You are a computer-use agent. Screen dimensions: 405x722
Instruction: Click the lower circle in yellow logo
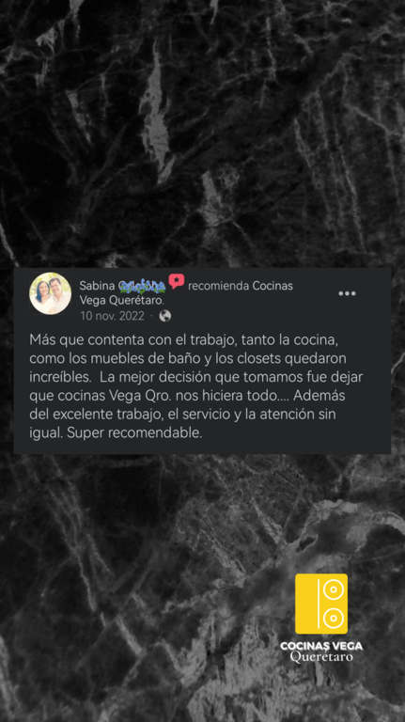pyautogui.click(x=335, y=619)
